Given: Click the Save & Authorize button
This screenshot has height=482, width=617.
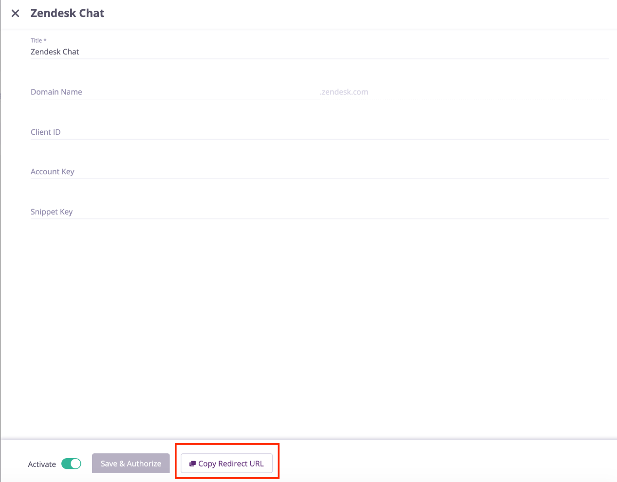Looking at the screenshot, I should point(131,464).
